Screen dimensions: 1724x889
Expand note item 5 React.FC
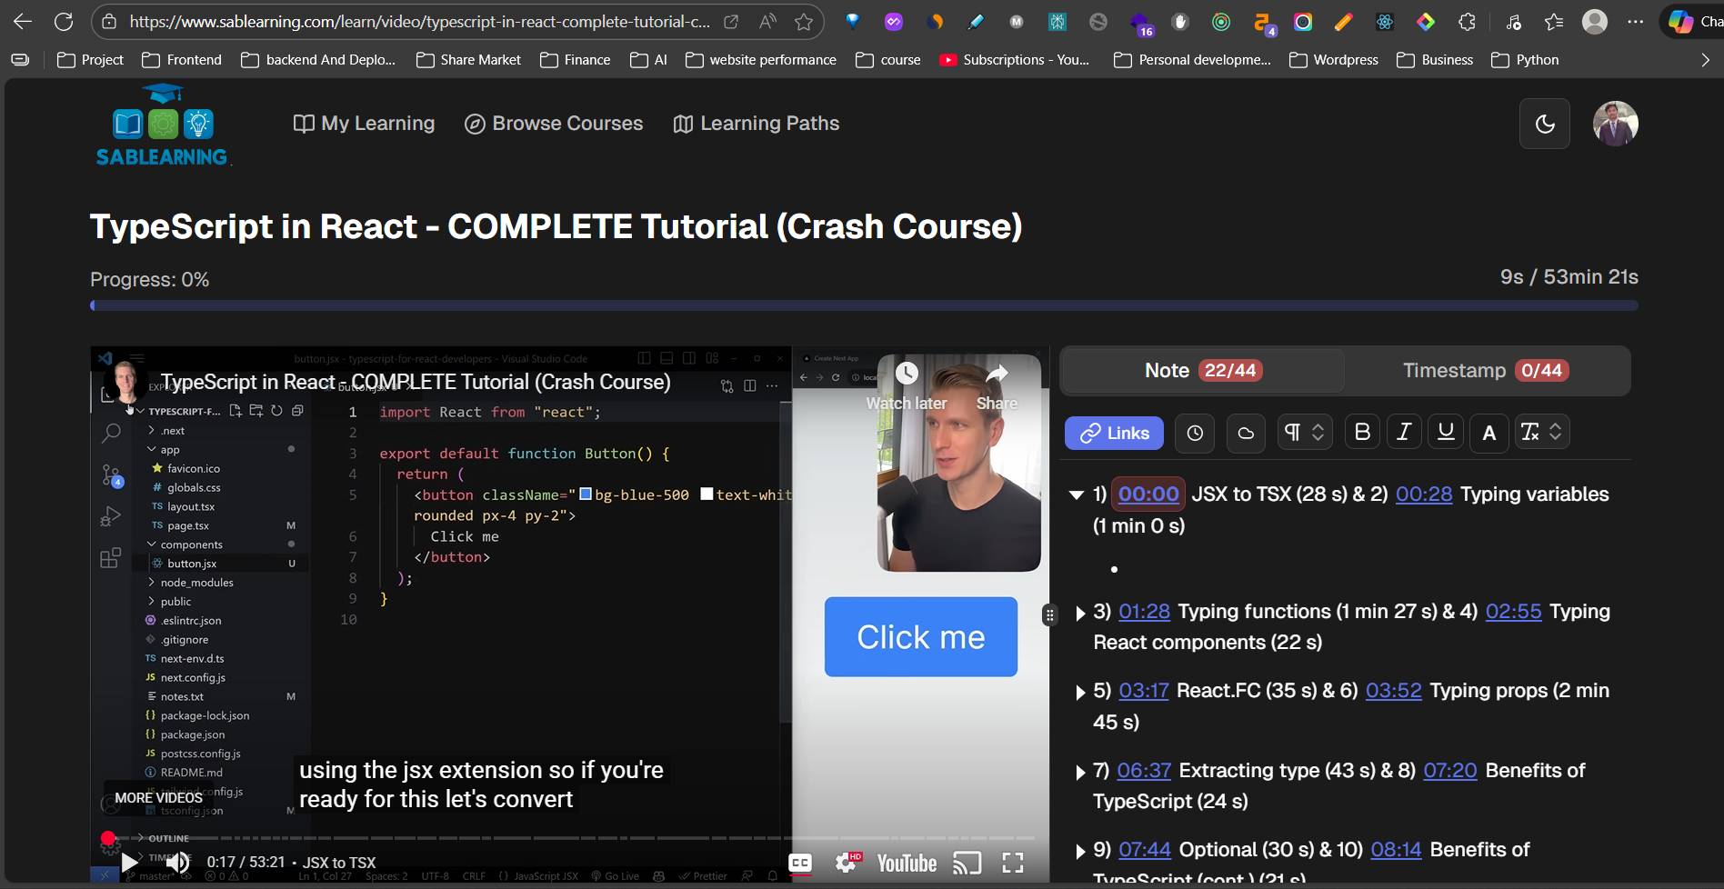click(x=1080, y=692)
